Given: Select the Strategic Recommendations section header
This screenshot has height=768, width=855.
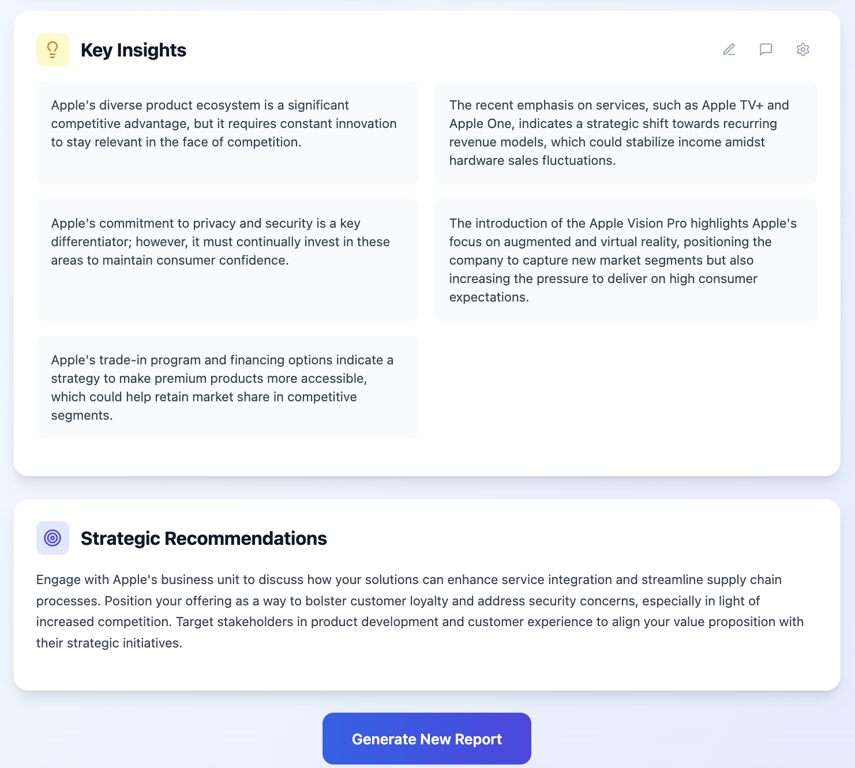Looking at the screenshot, I should coord(204,538).
